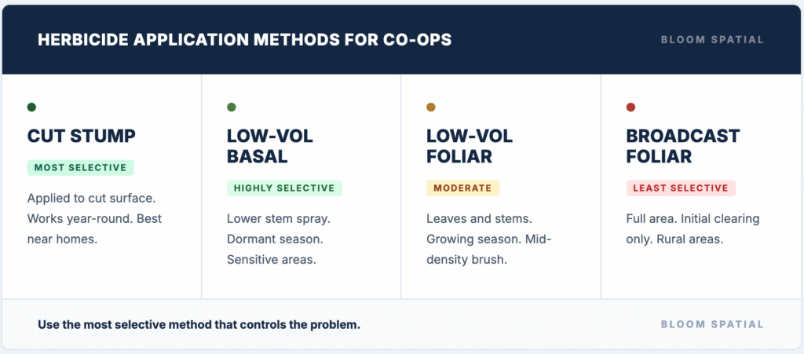The image size is (804, 354).
Task: Click the Highly Selective badge
Action: pyautogui.click(x=284, y=188)
